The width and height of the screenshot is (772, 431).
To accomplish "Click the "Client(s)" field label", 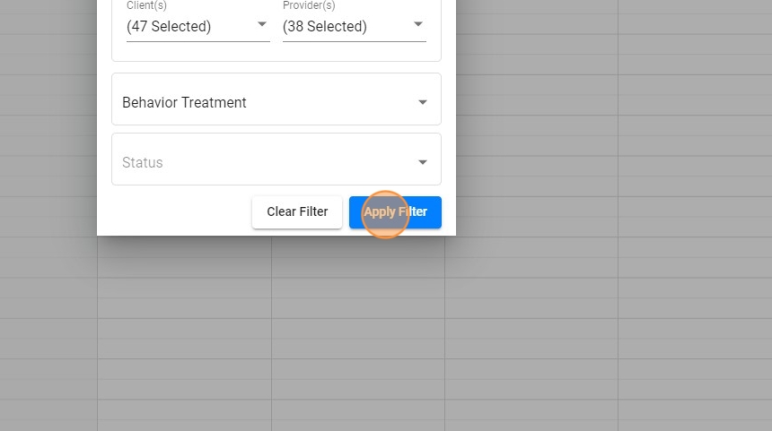I will (x=146, y=5).
